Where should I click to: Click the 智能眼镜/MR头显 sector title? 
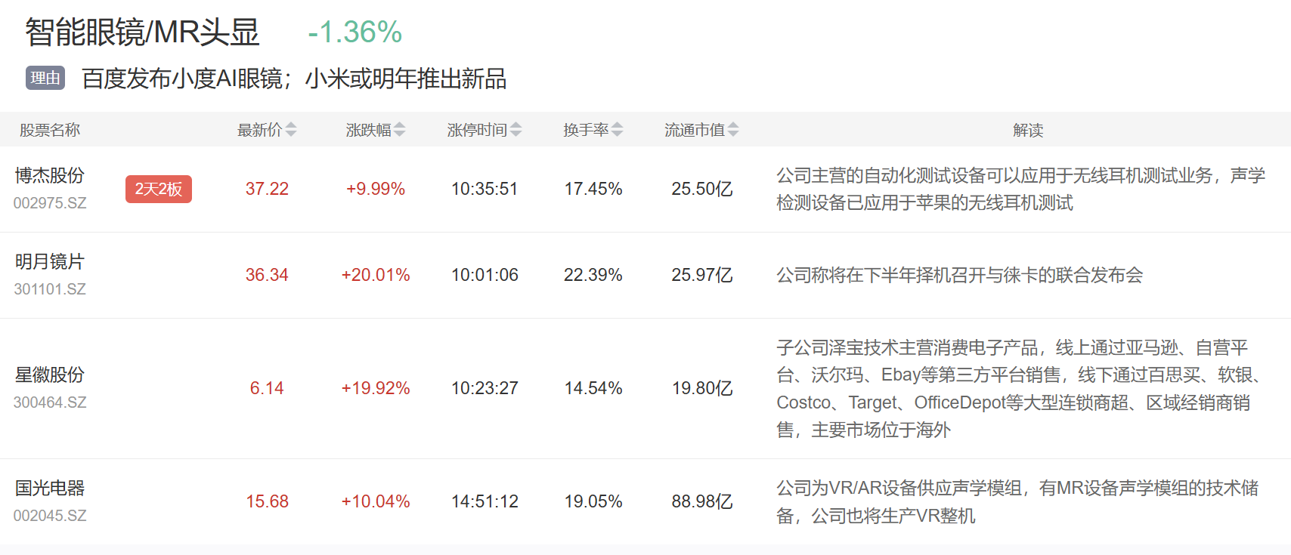(142, 32)
